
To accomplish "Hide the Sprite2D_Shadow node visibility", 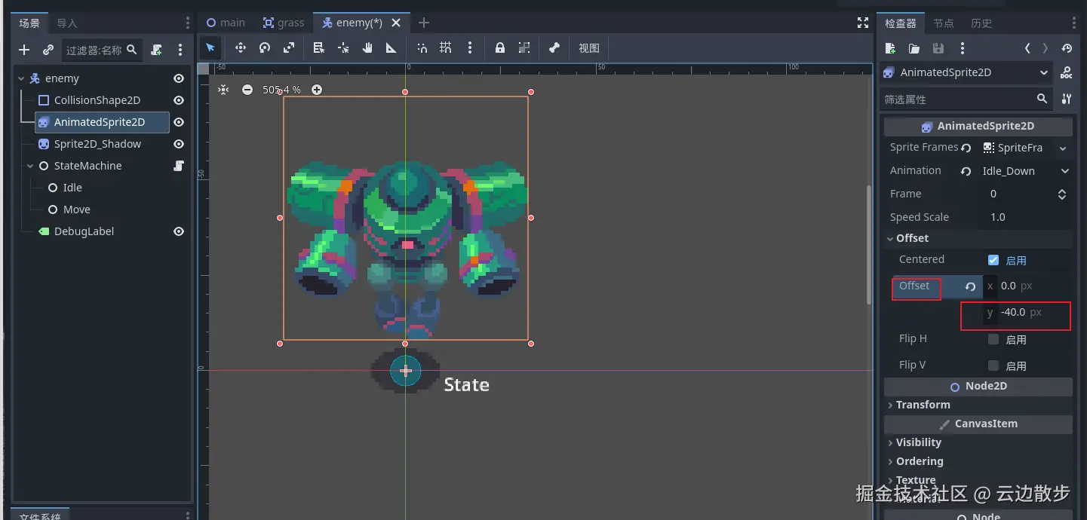I will click(x=179, y=144).
